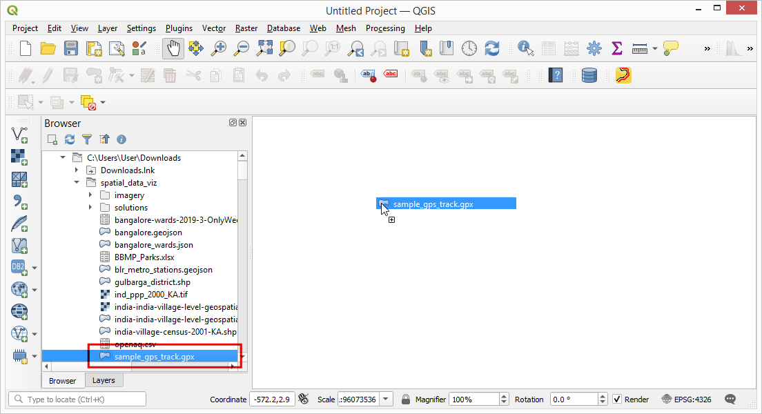The image size is (762, 414).
Task: Toggle extents display icon beside coordinate
Action: [304, 400]
